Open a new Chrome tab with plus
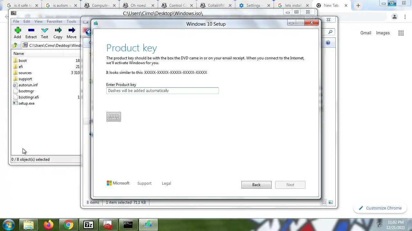The height and width of the screenshot is (231, 412). tap(358, 5)
